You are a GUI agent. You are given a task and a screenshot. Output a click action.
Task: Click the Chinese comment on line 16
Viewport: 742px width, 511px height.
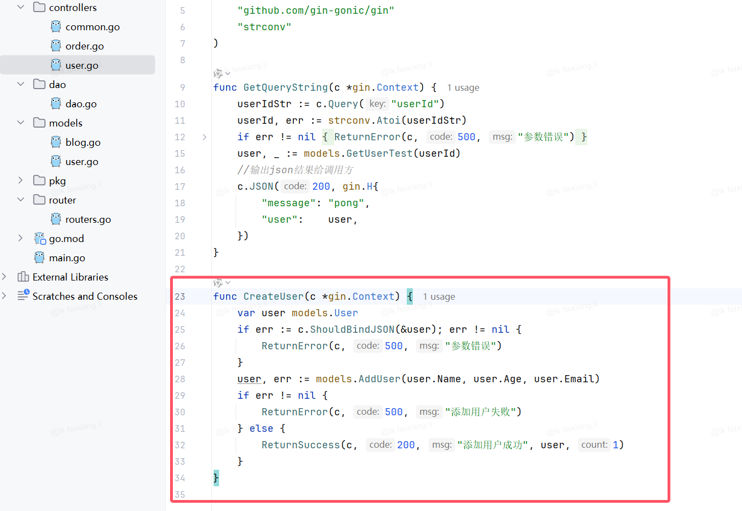tap(295, 170)
